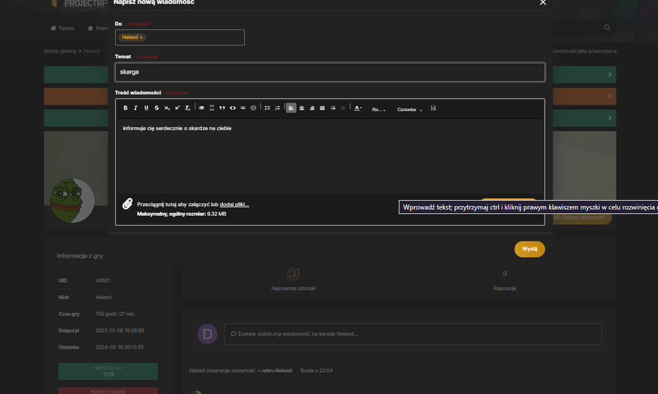658x394 pixels.
Task: Apply strikethrough formatting
Action: point(157,109)
